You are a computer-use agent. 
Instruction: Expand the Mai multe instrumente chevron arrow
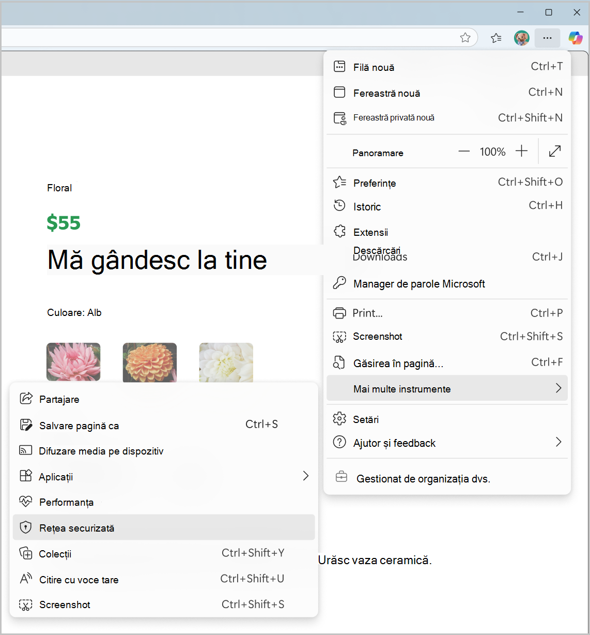coord(558,388)
